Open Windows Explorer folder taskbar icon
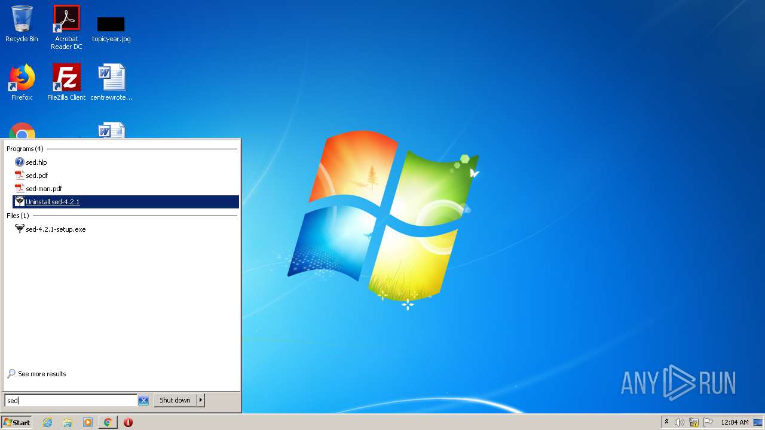 pos(68,422)
